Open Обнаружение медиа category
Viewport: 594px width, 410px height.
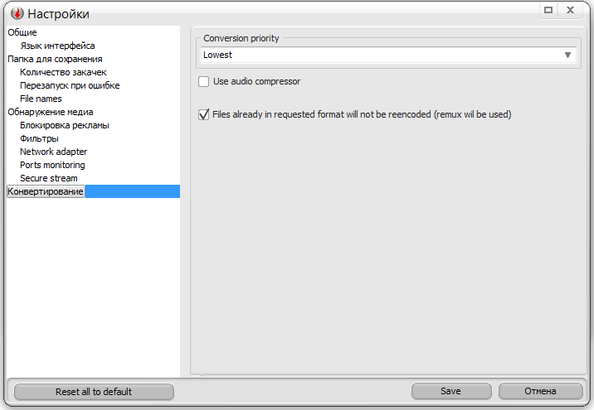pos(50,112)
